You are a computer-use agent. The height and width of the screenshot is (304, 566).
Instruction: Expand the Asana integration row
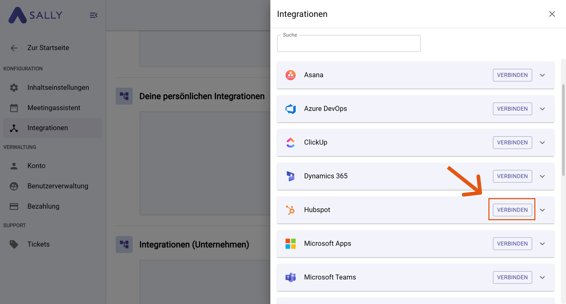coord(543,75)
